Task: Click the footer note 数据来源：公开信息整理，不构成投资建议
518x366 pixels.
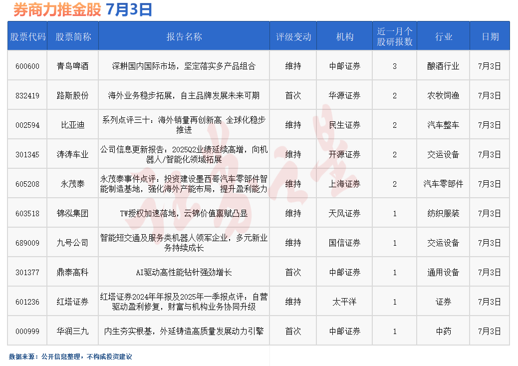Action: 70,357
